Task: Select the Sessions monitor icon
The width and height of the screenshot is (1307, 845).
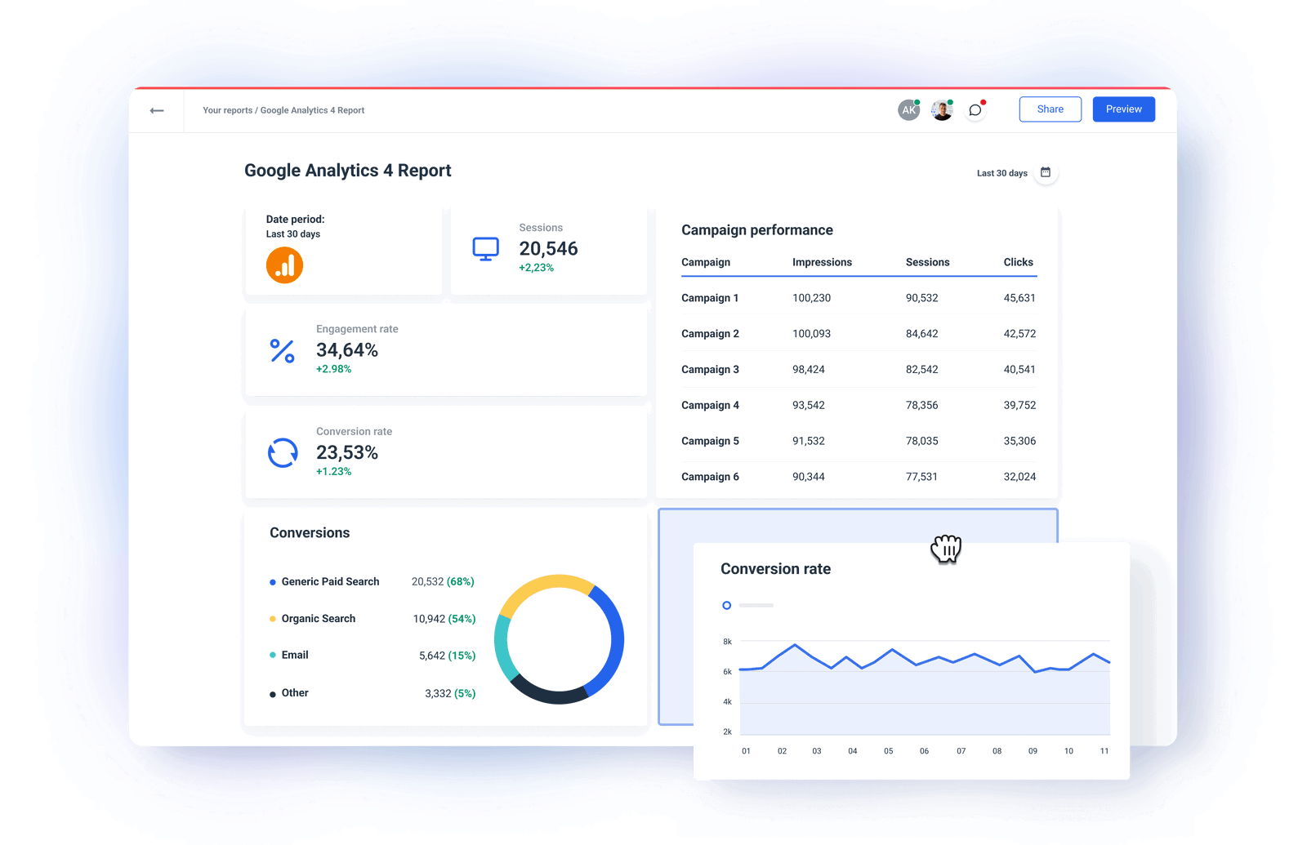Action: [x=485, y=247]
